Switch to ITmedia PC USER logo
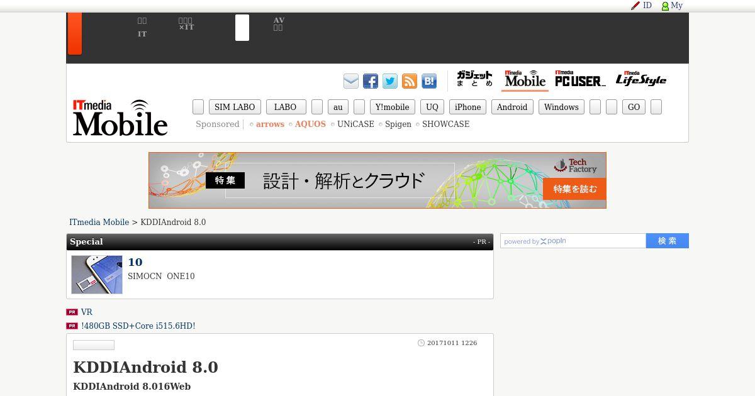 (580, 79)
